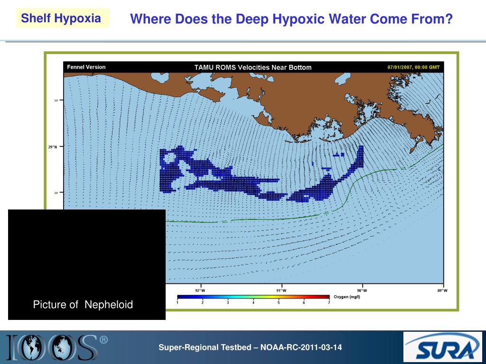Click footer text 'Super-Regional Testbed – NOAA-RC-2011-03-14'
This screenshot has width=486, height=364.
coord(250,347)
